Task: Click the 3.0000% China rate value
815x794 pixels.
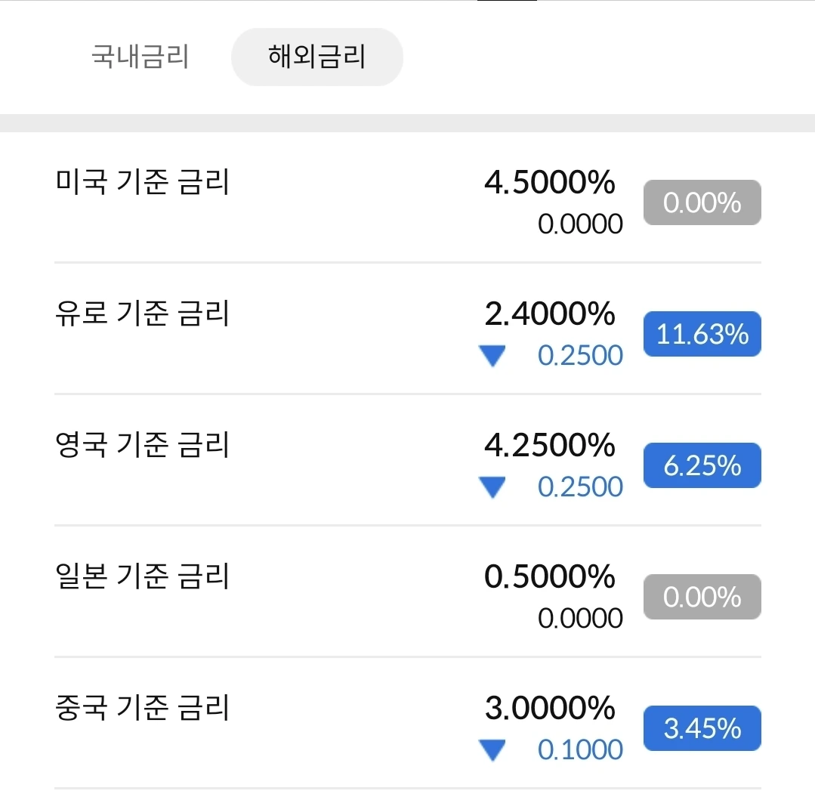Action: click(550, 709)
